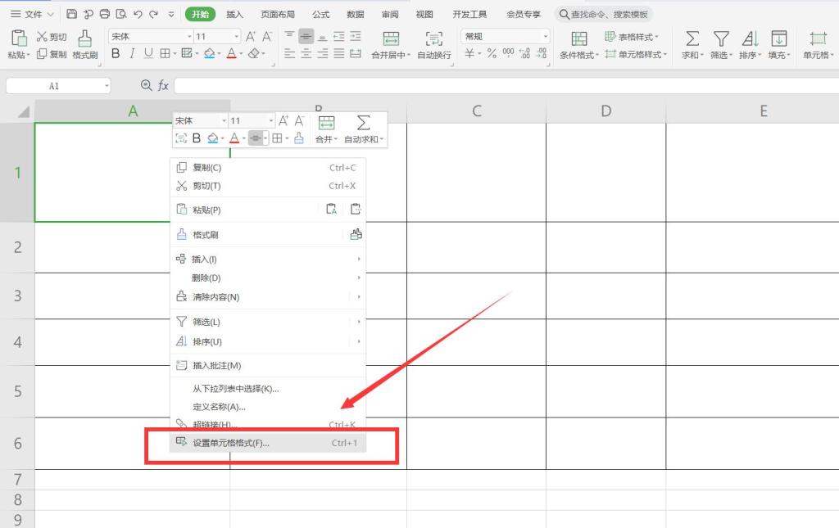Toggle Bold on the mini toolbar
Image resolution: width=839 pixels, height=528 pixels.
[x=197, y=138]
